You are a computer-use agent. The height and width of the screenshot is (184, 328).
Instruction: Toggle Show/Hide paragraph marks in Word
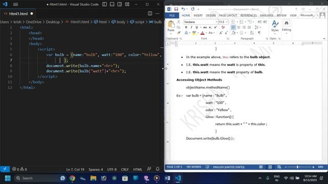(x=259, y=33)
